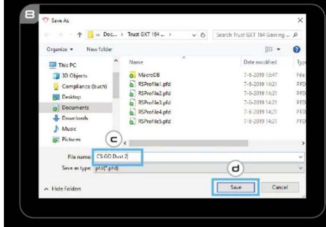
Task: Click the Downloads arrow icon
Action: (x=56, y=118)
